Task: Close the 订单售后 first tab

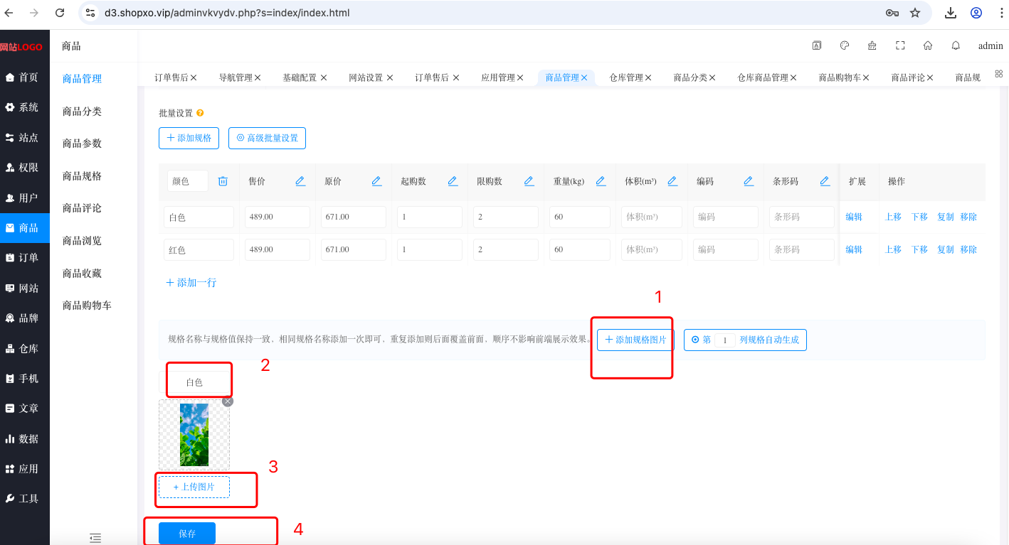Action: click(194, 77)
